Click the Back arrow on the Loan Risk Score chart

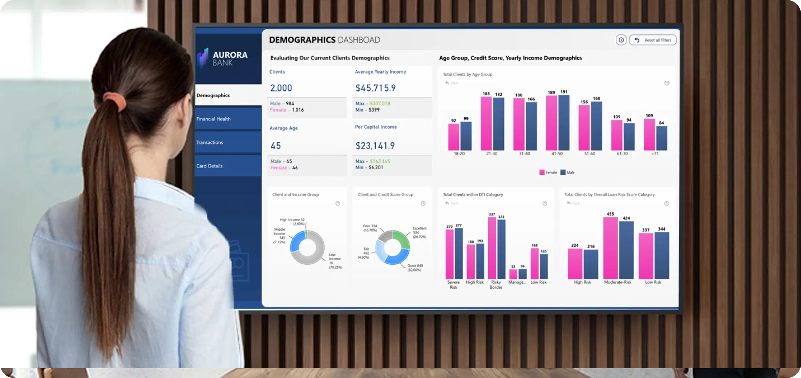pos(569,203)
